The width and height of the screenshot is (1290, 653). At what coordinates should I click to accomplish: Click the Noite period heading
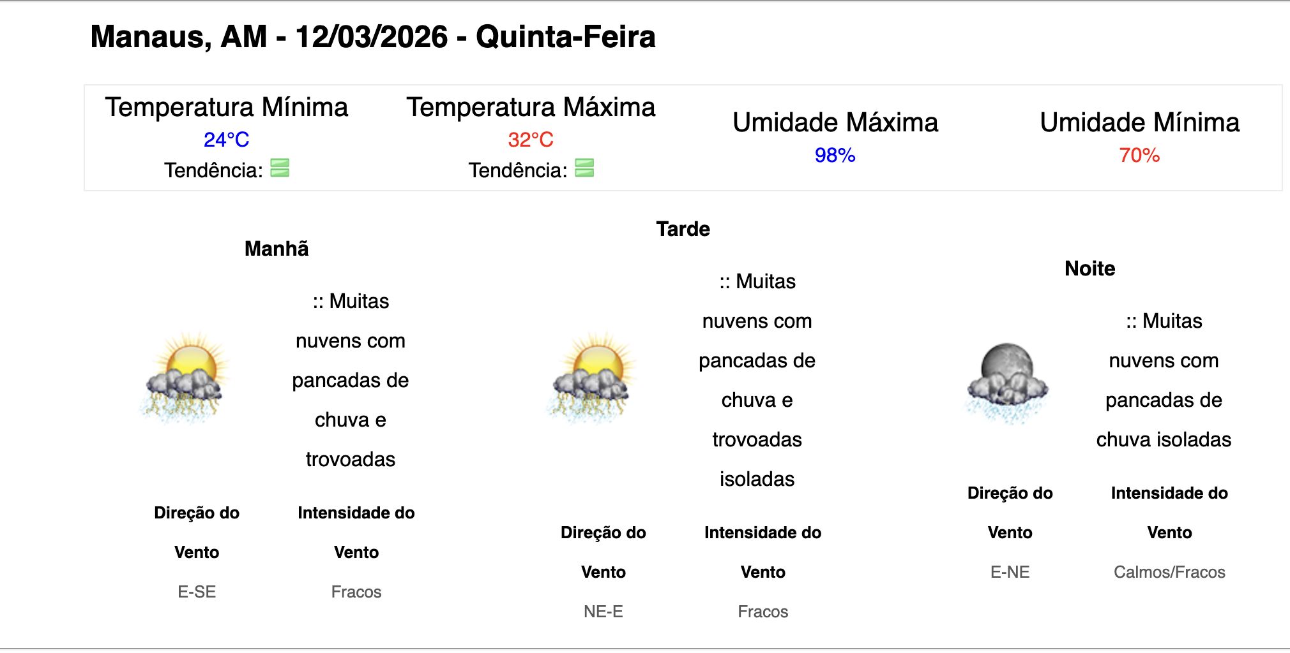click(x=1089, y=268)
